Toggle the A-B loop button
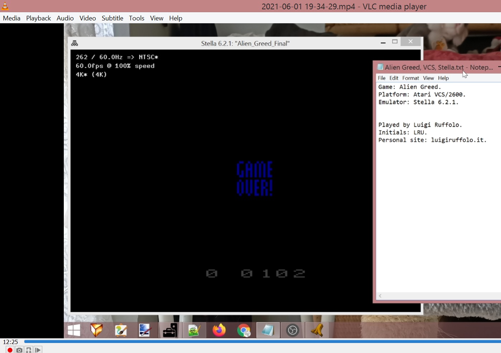This screenshot has height=353, width=501. [x=29, y=350]
